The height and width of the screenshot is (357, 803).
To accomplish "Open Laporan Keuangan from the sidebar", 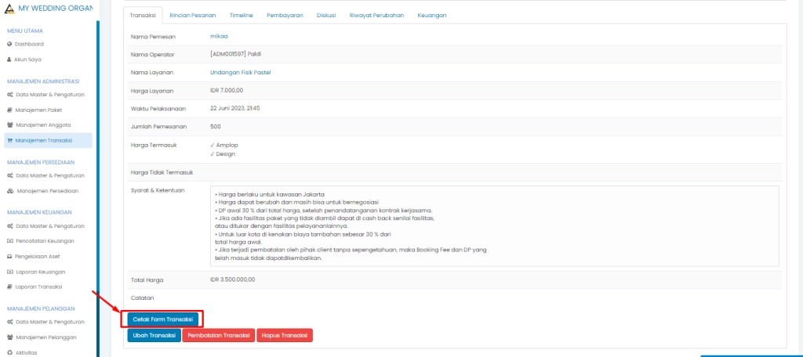I will click(x=41, y=272).
